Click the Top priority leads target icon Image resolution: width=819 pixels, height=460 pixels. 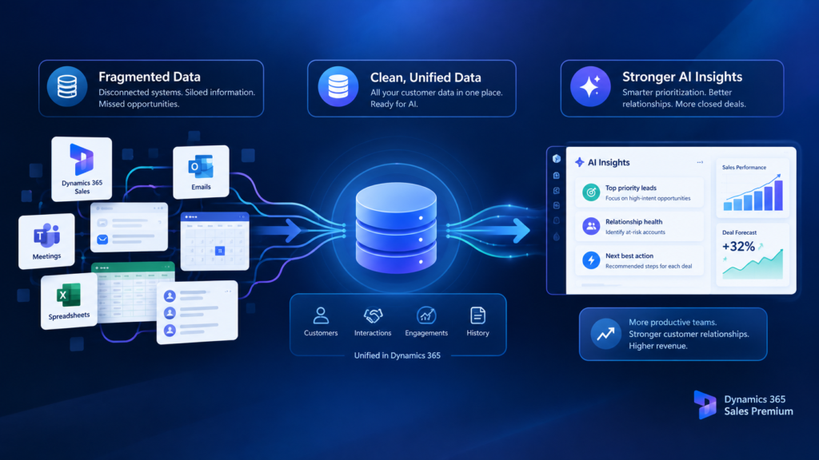pyautogui.click(x=591, y=192)
